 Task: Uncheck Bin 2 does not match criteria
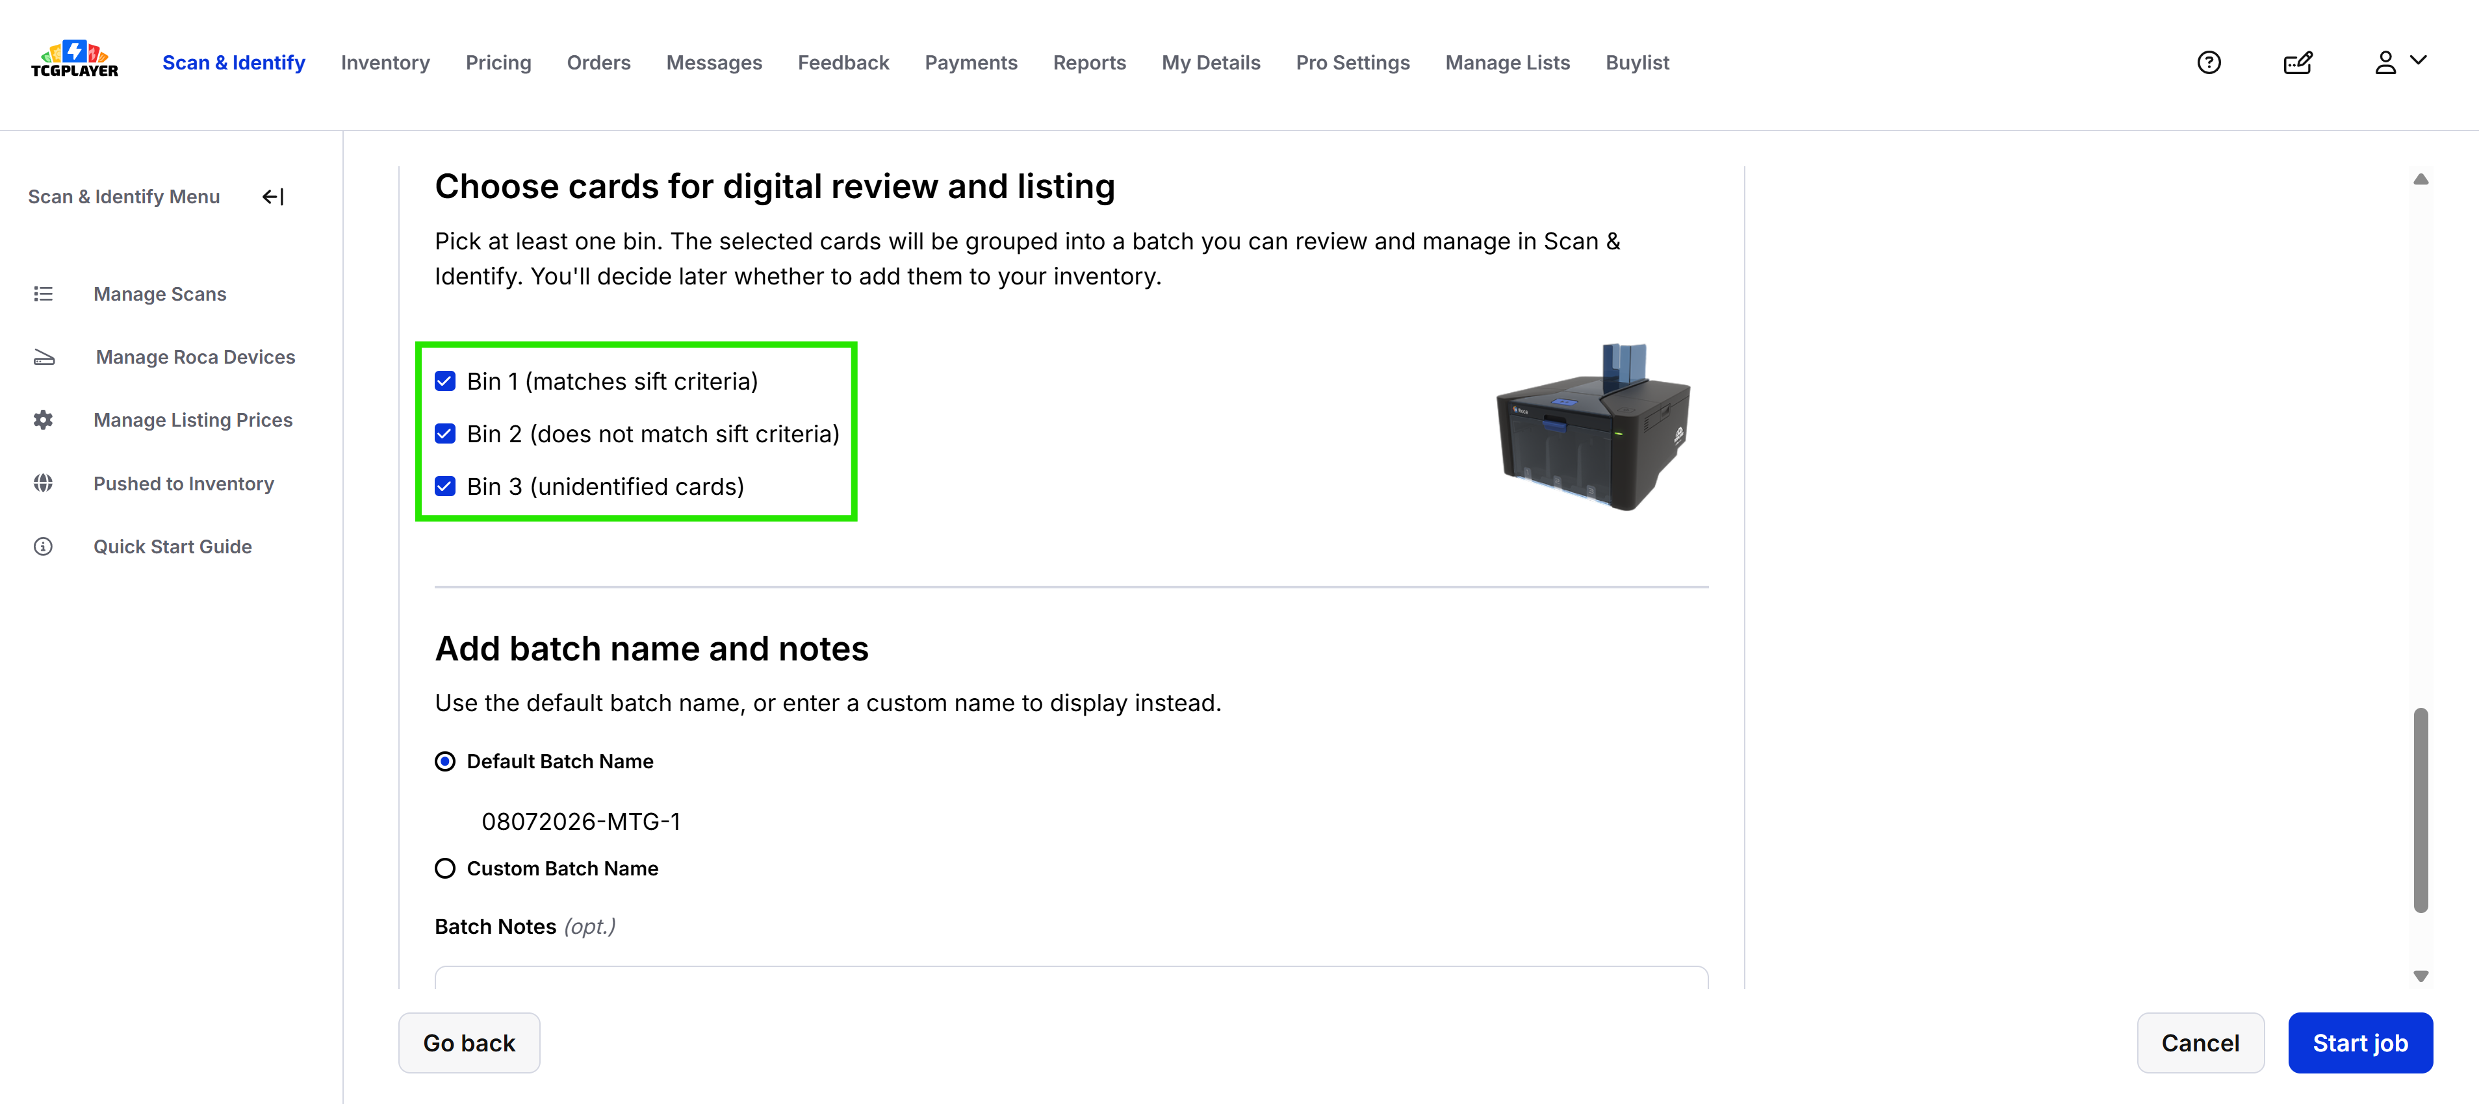pyautogui.click(x=444, y=434)
